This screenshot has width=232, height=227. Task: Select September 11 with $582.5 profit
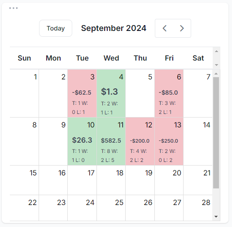111,141
